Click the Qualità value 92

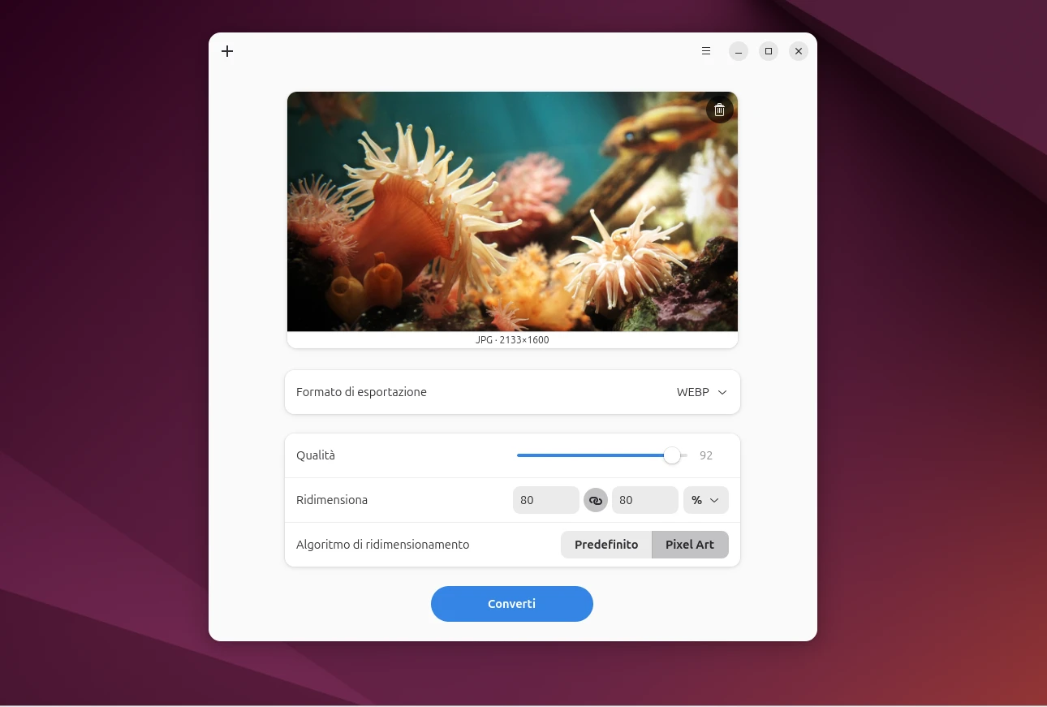(x=706, y=455)
